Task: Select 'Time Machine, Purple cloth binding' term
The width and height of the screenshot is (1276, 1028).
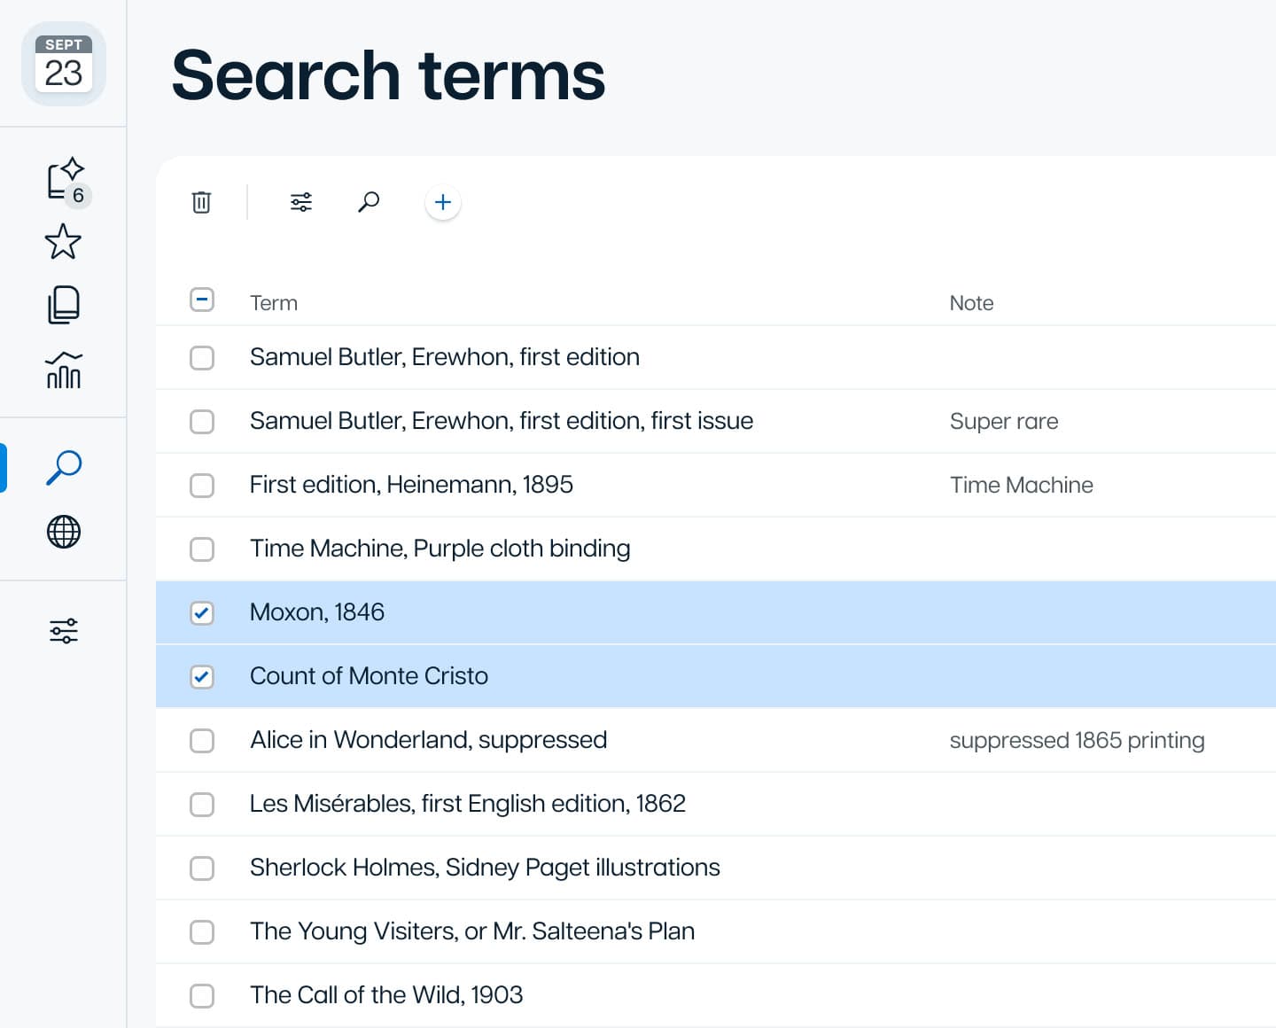Action: coord(440,549)
